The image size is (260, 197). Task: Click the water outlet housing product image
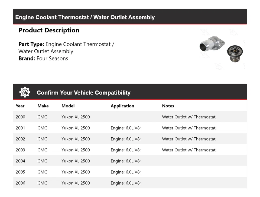point(212,44)
